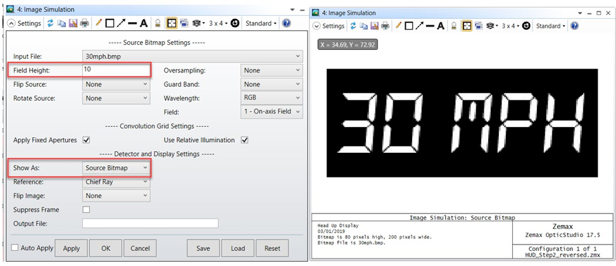The image size is (616, 266).
Task: Click the copy icon in right window toolbar
Action: coord(363,26)
